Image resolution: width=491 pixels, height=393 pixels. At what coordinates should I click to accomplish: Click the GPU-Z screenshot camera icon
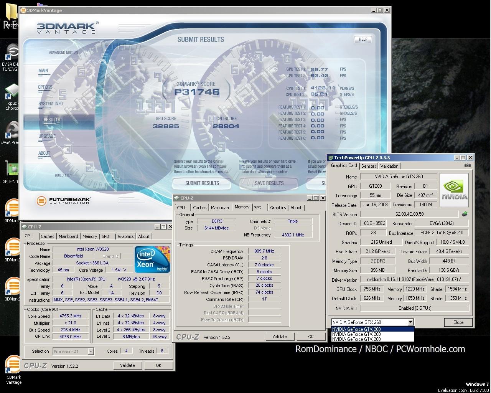coord(467,166)
